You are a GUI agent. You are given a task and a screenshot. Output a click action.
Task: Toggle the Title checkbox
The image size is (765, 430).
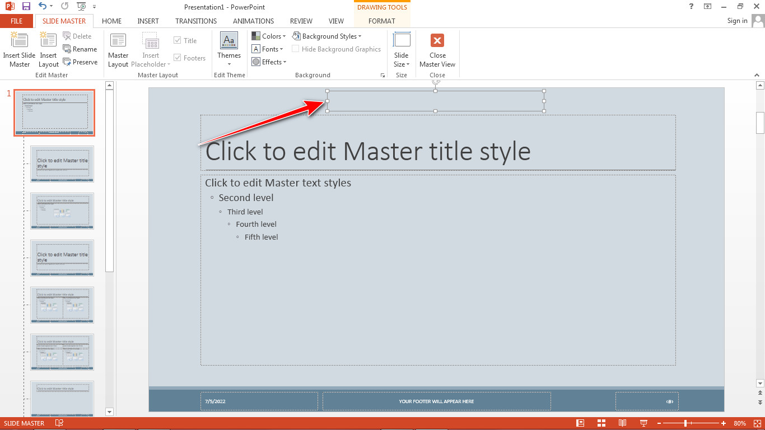pos(176,40)
